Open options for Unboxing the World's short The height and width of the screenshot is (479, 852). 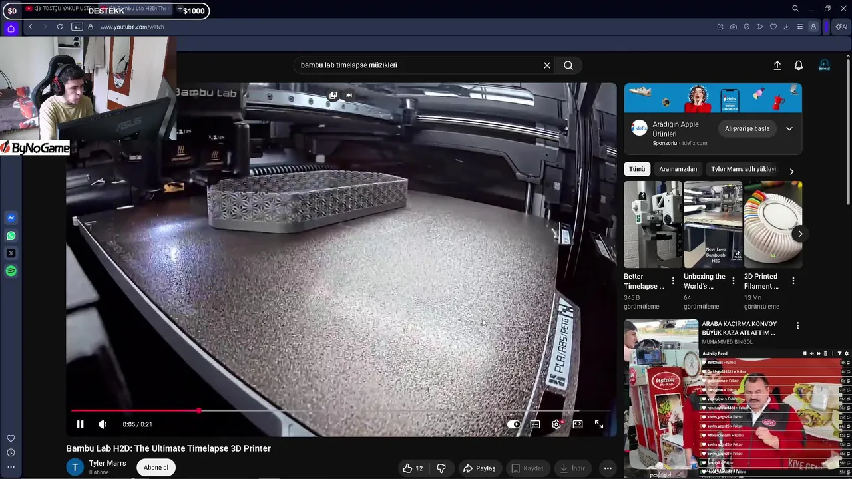733,281
